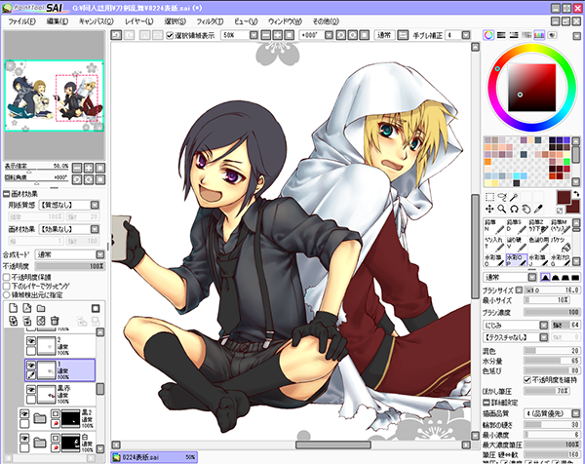The height and width of the screenshot is (464, 585).
Task: Open the ウィンドウ(W) menu
Action: pos(285,21)
